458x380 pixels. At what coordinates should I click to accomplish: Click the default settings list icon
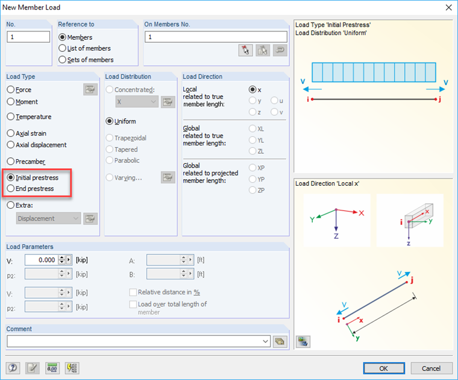(x=72, y=368)
